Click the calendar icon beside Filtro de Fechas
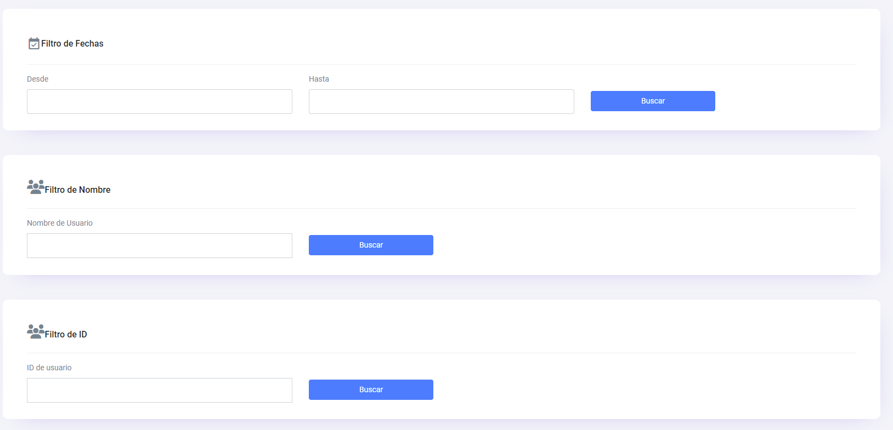Viewport: 893px width, 430px height. pyautogui.click(x=33, y=43)
